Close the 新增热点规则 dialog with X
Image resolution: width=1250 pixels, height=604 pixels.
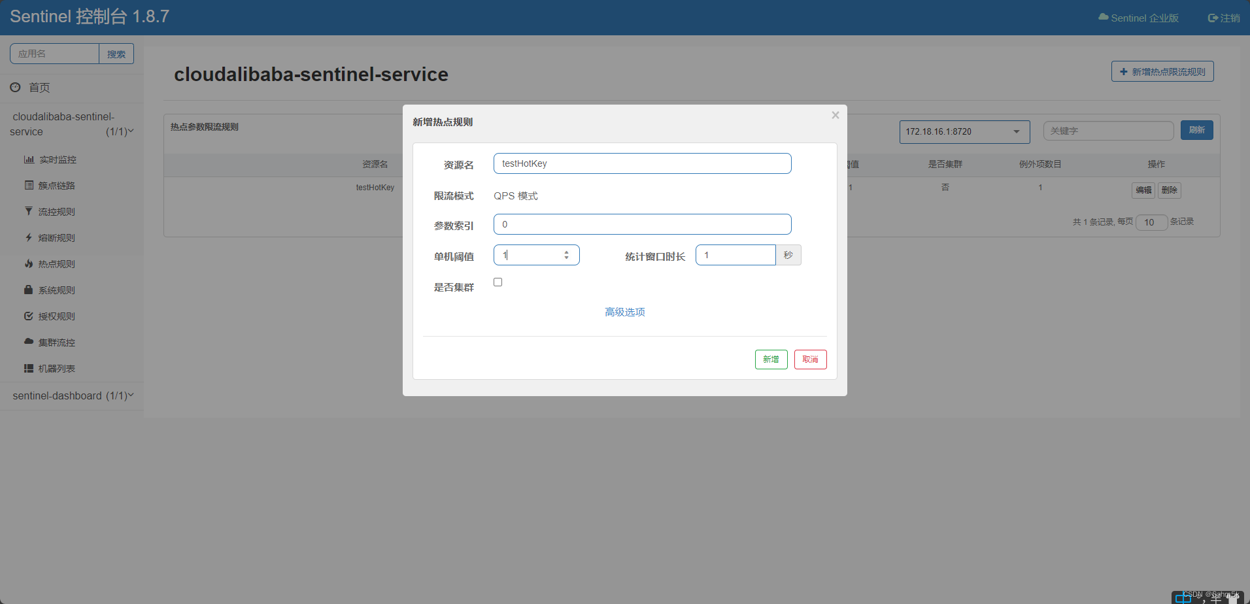coord(835,115)
